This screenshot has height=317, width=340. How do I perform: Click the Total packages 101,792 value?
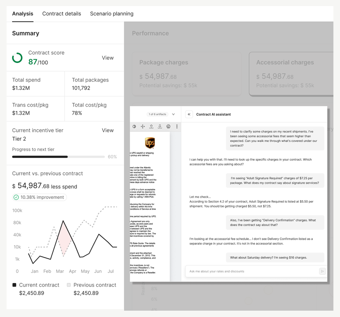tap(81, 88)
